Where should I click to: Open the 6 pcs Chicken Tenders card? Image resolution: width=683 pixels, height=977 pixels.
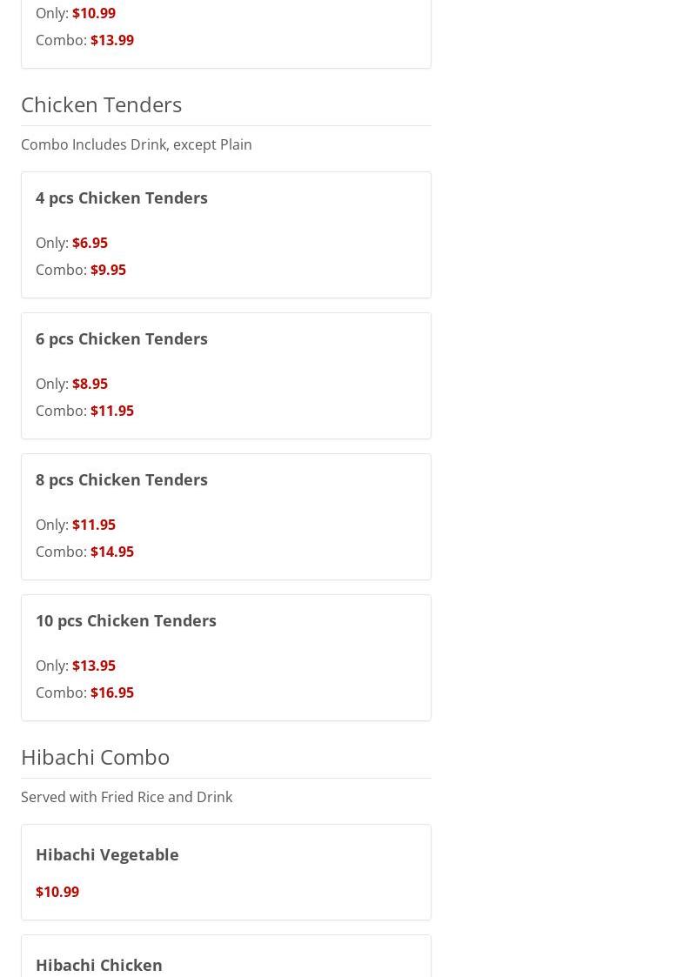226,376
